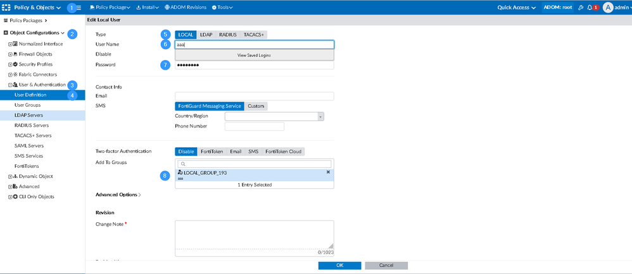Collapse the User & Authentication tree node
632x274 pixels.
pos(11,85)
